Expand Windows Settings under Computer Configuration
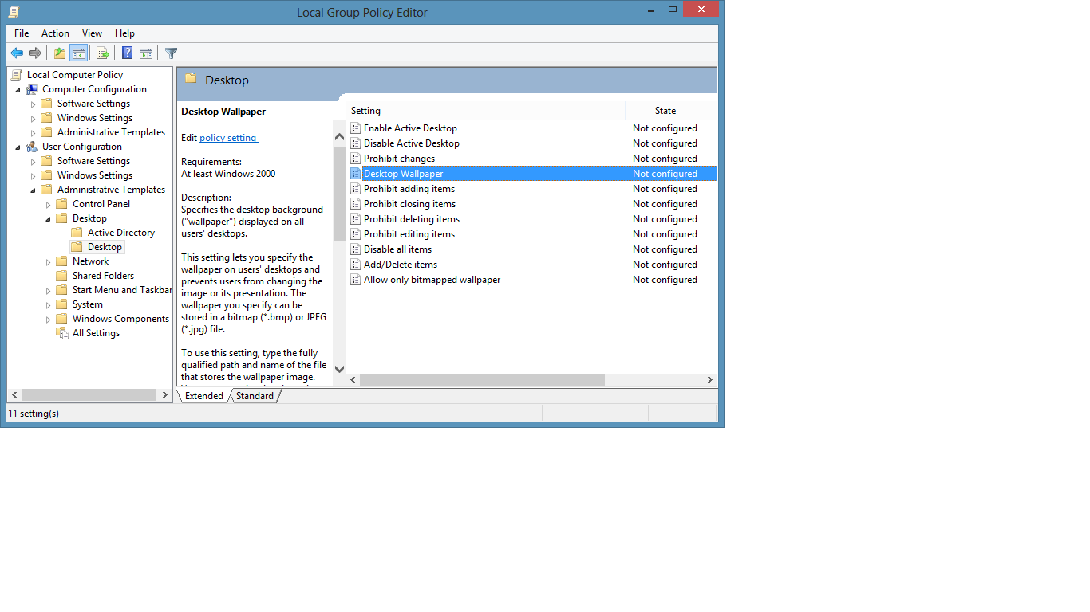1090x612 pixels. coord(34,118)
